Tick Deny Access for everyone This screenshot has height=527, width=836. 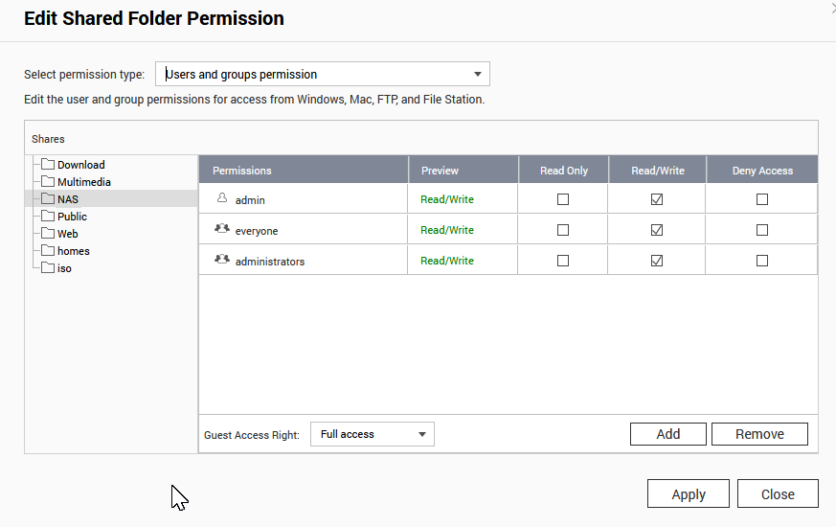[762, 230]
